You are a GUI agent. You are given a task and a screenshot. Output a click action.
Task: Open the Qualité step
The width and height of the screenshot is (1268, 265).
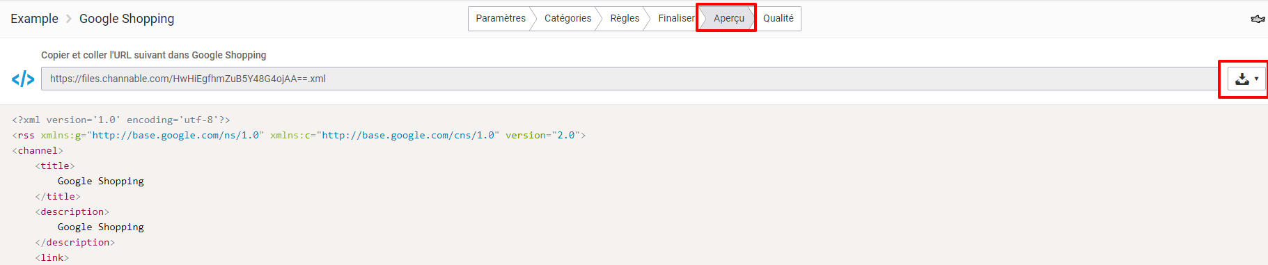[x=778, y=19]
